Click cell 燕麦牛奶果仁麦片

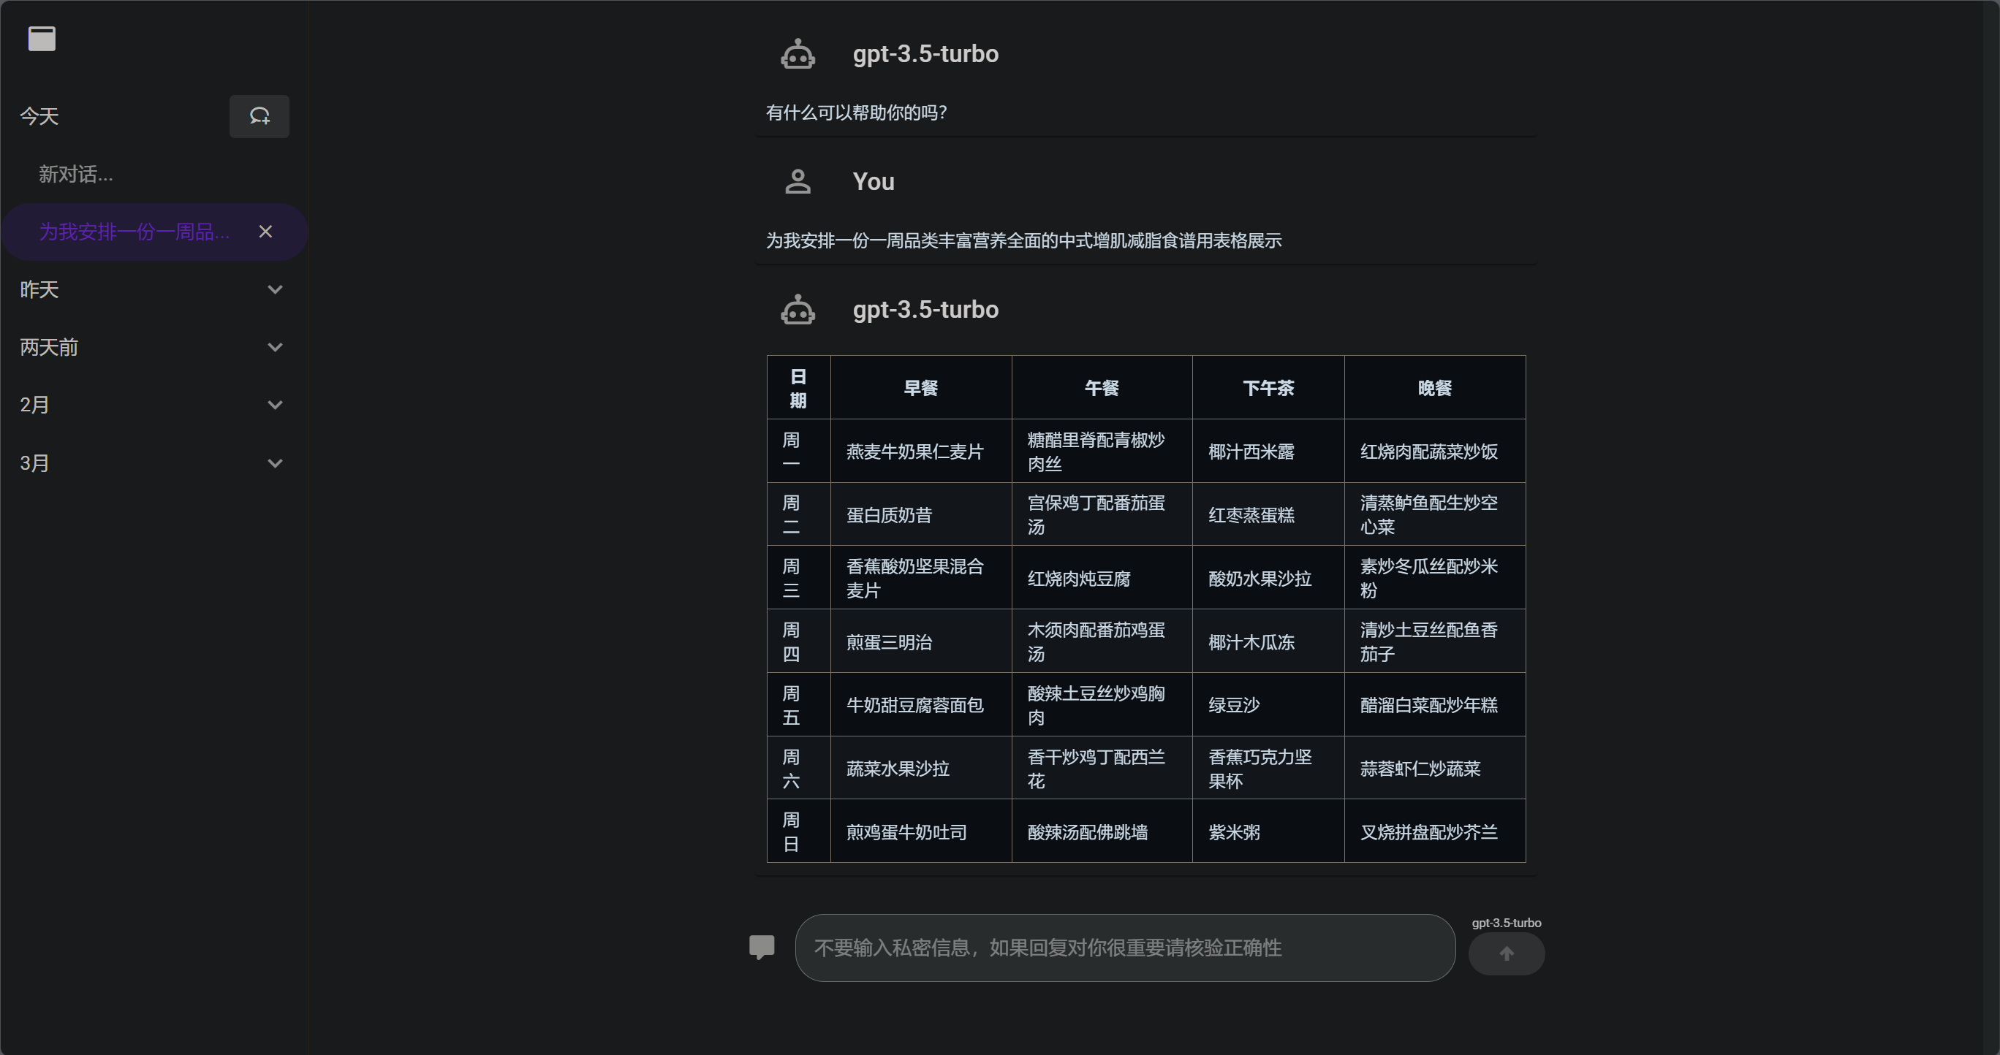921,452
